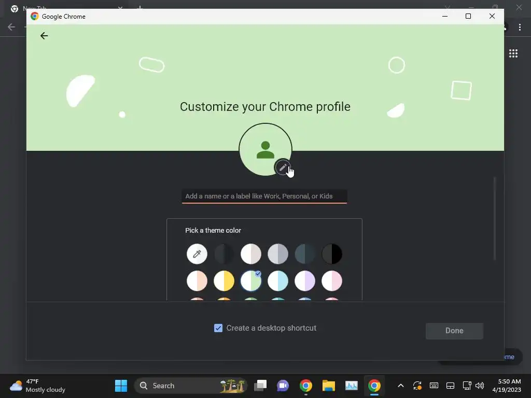Screen dimensions: 531x398
Task: Select the white and beige theme color
Action: 251,254
